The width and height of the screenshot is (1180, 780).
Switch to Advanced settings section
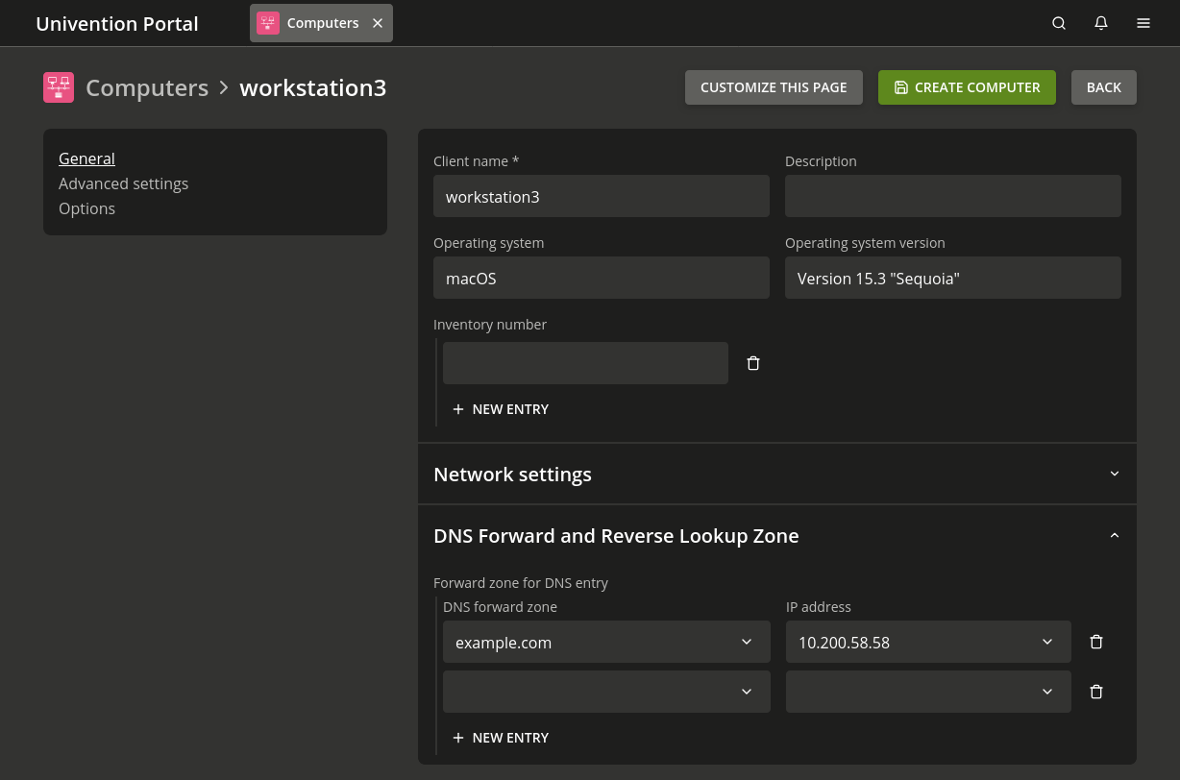pos(123,183)
